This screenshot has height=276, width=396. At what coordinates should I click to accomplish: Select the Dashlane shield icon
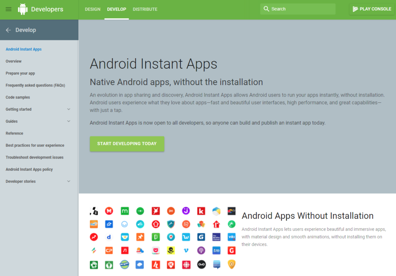click(x=171, y=224)
